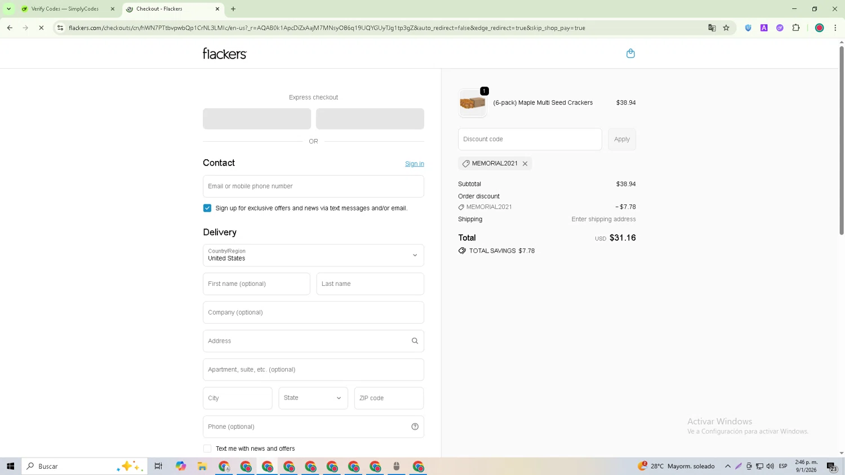This screenshot has width=845, height=475.
Task: Open the Sign in link
Action: point(415,164)
